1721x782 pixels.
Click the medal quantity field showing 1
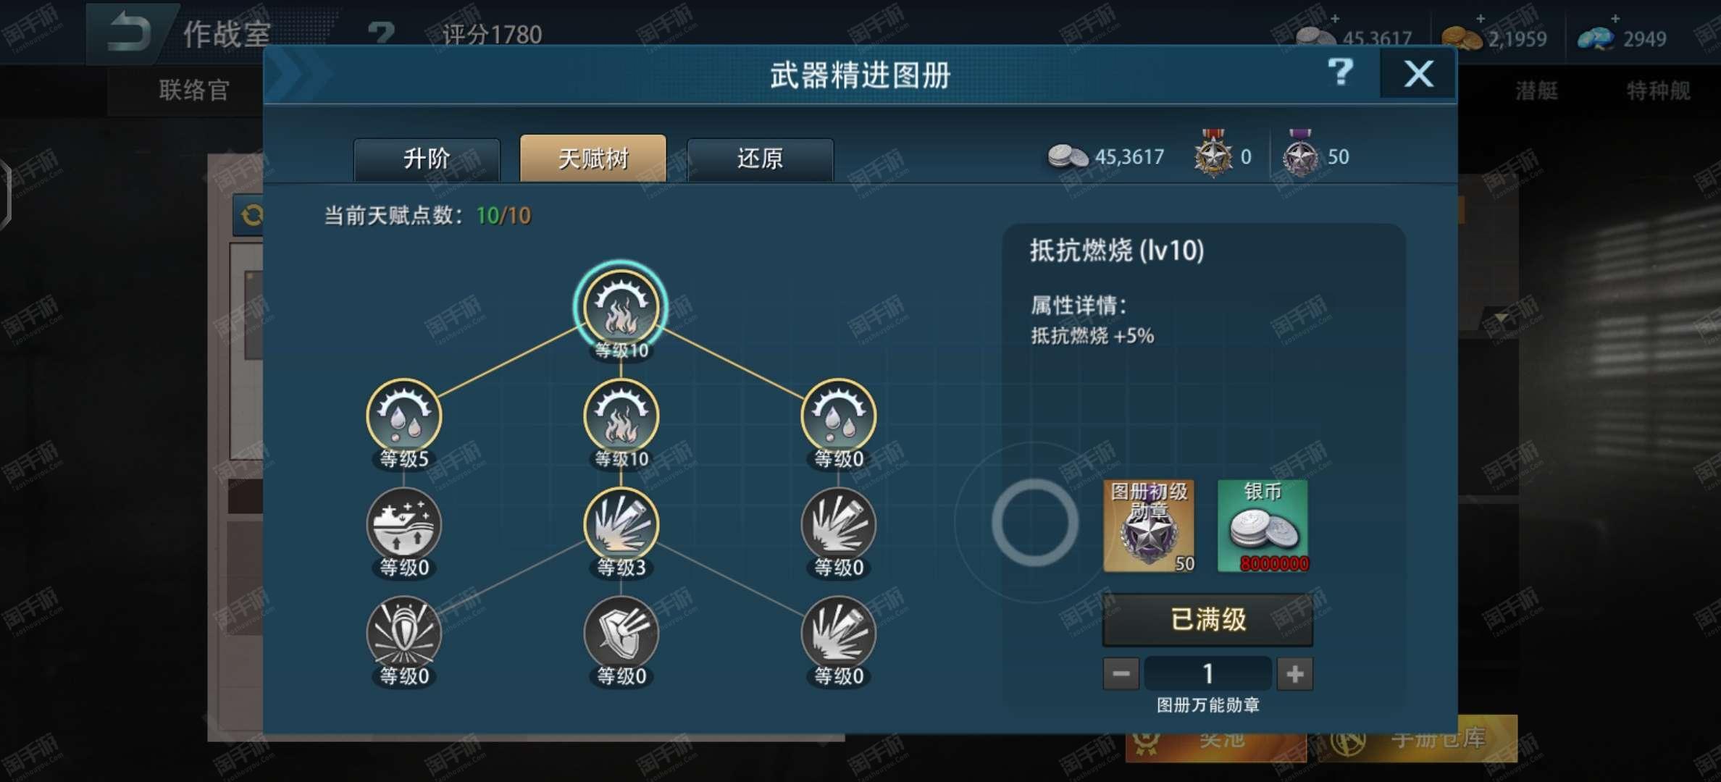1208,674
